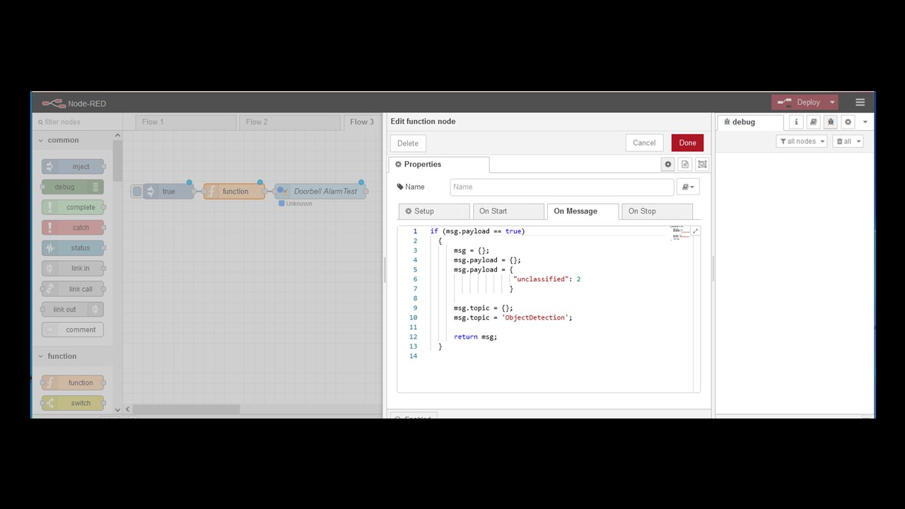Choose the switch node under function category
Image resolution: width=905 pixels, height=509 pixels.
73,402
